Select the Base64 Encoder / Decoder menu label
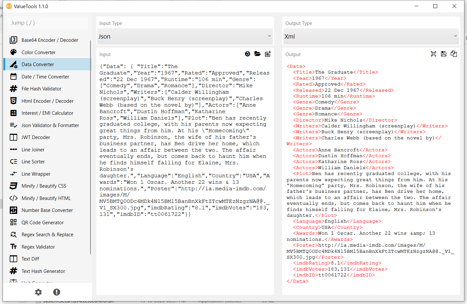This screenshot has width=467, height=304. (50, 40)
